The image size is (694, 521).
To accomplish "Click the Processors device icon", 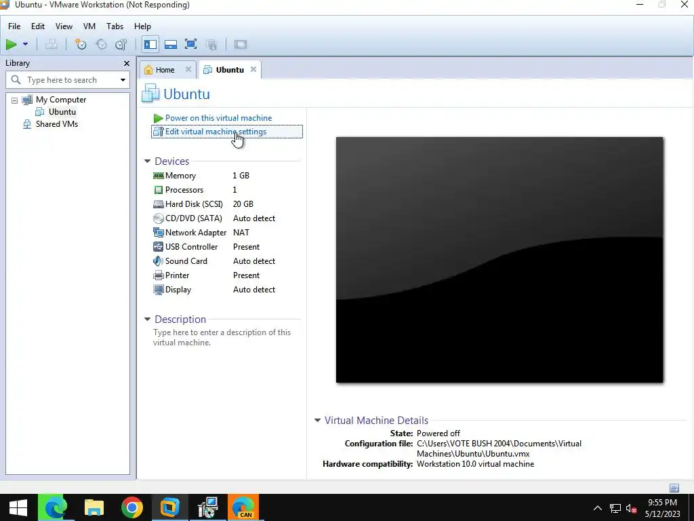I will (x=158, y=190).
